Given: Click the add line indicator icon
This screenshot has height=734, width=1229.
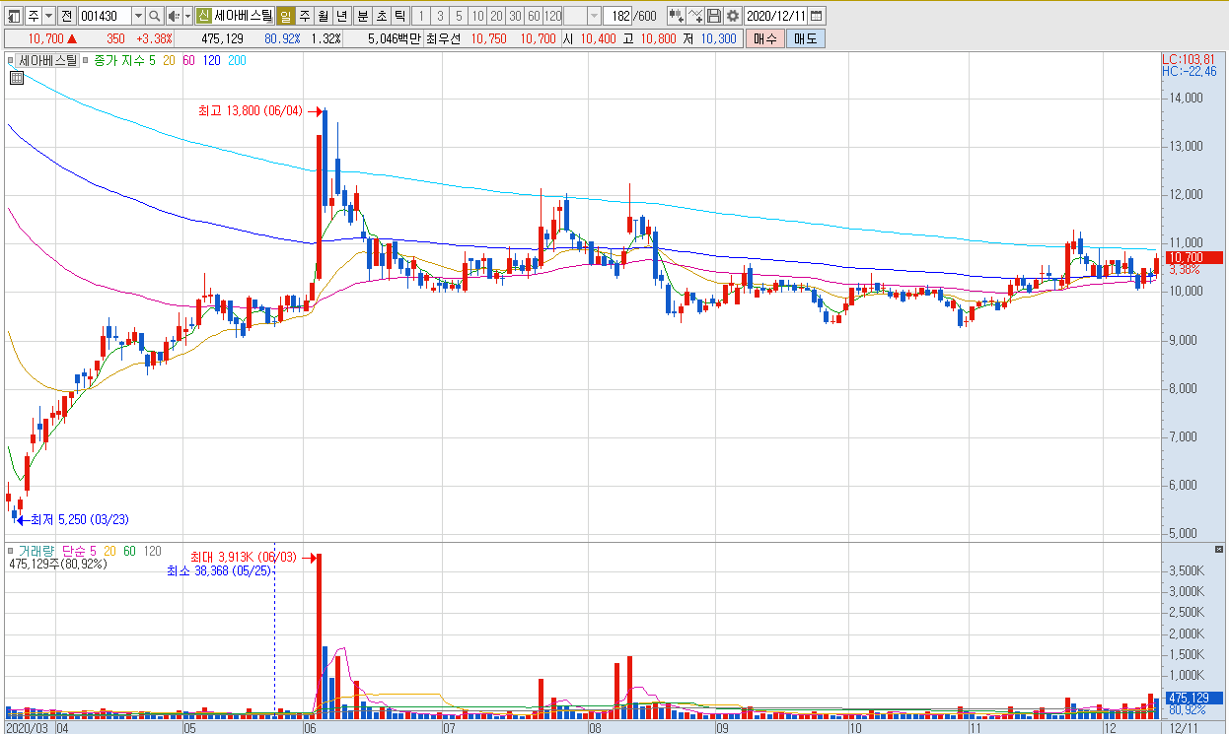Looking at the screenshot, I should click(x=695, y=16).
